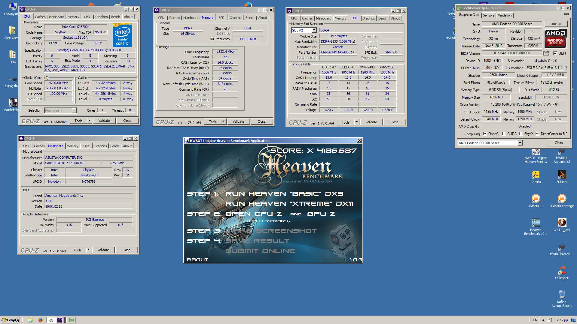The height and width of the screenshot is (324, 577).
Task: Click SAVE RESULT in HWBOT Heaven
Action: coord(257,241)
